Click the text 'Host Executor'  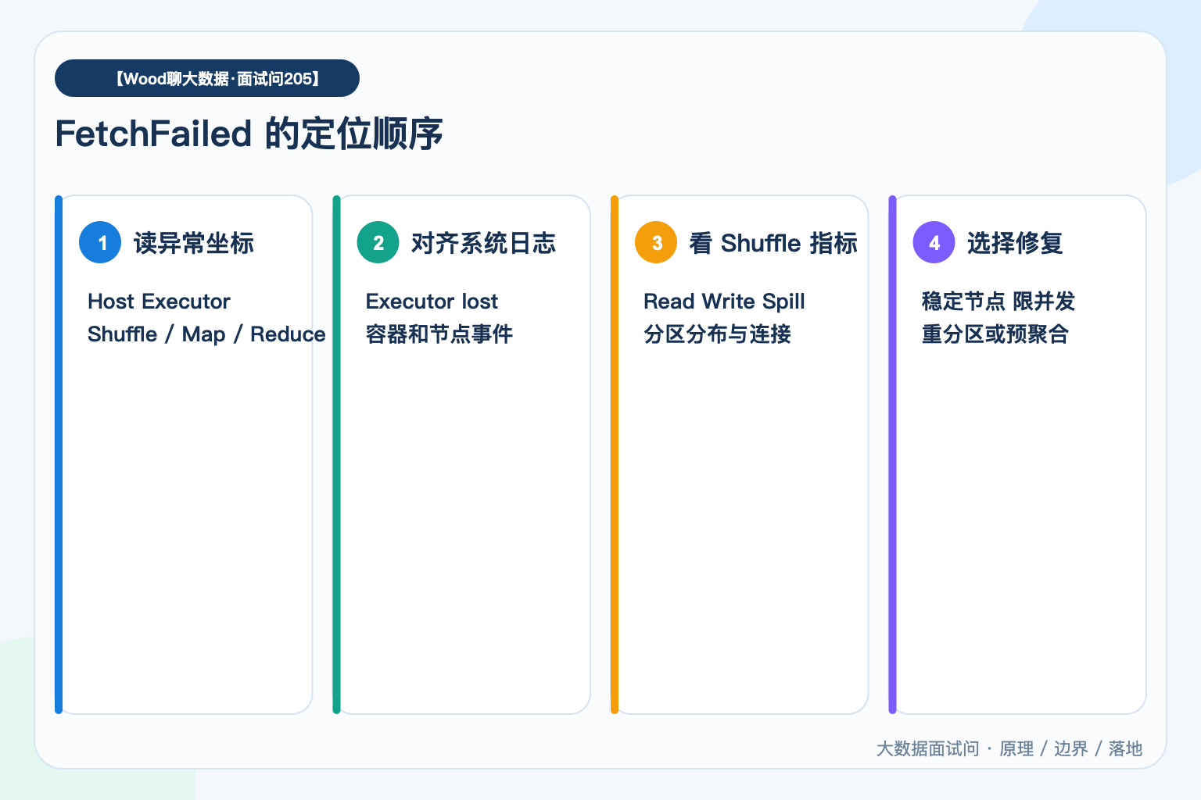[x=159, y=302]
